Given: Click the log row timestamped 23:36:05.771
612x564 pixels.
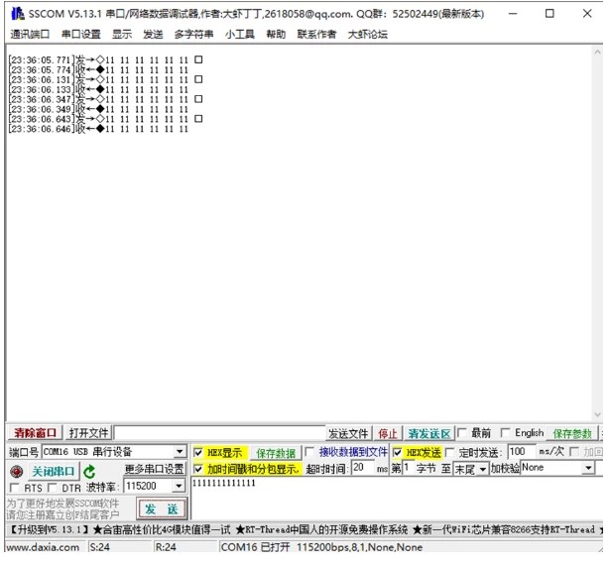Looking at the screenshot, I should [105, 59].
